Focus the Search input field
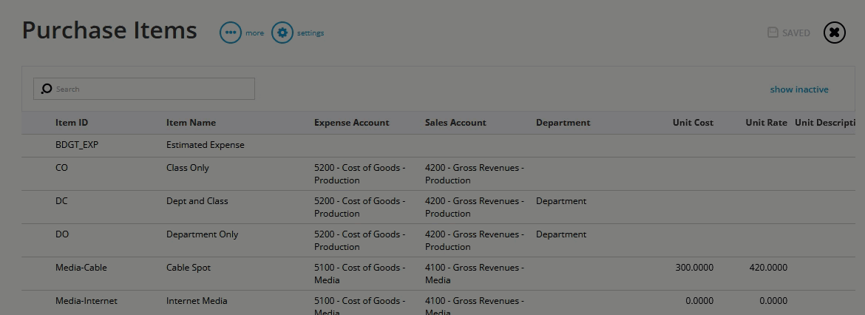The width and height of the screenshot is (865, 315). click(x=144, y=89)
